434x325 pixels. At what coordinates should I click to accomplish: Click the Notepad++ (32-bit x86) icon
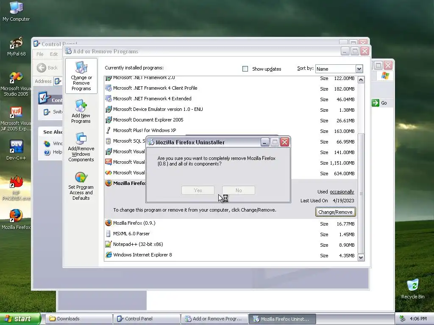[x=108, y=244]
